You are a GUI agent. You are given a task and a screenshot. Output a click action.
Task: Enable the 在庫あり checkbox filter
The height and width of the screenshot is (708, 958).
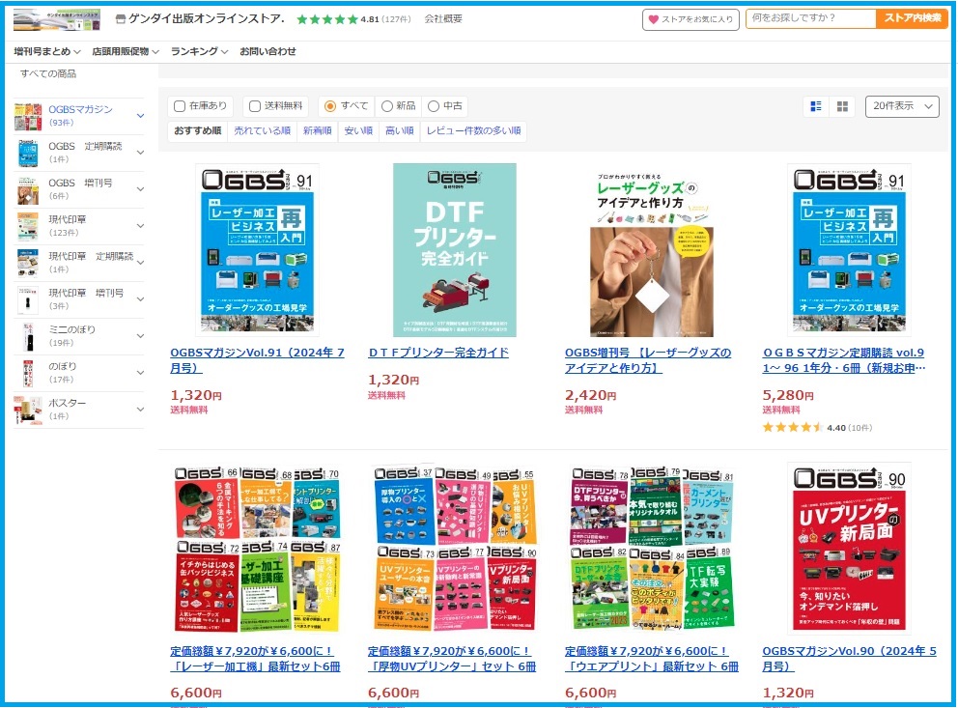[x=180, y=106]
